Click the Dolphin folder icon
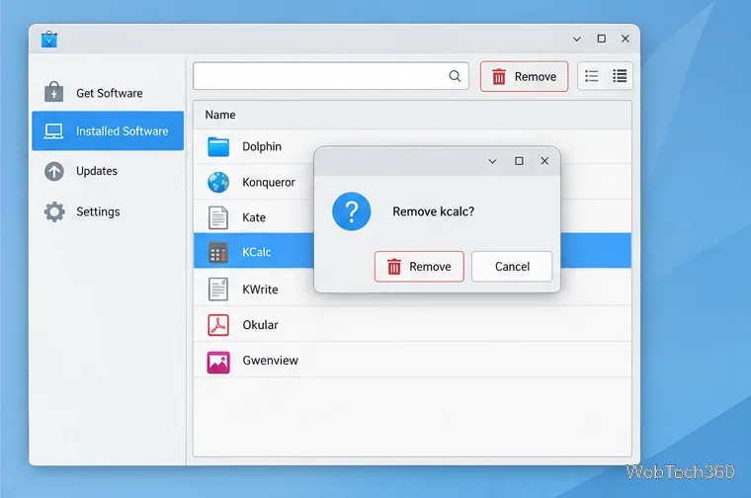The image size is (751, 498). point(218,146)
